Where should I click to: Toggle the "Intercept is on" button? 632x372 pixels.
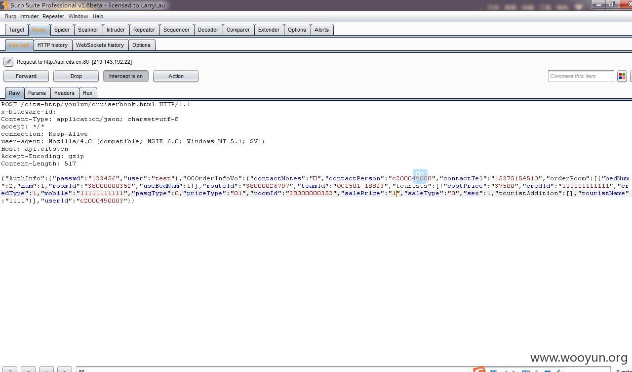(x=126, y=76)
